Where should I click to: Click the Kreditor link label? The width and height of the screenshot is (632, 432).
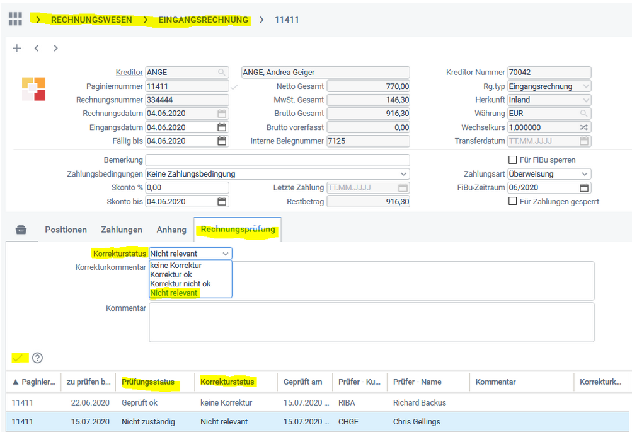(x=129, y=73)
